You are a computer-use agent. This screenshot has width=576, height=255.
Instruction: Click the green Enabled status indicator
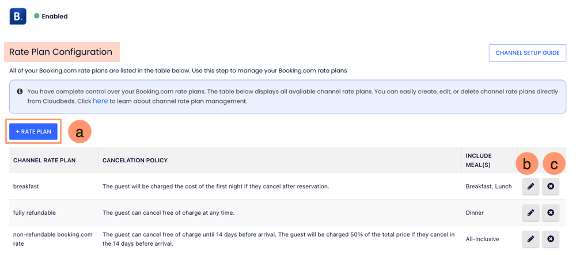tap(37, 16)
